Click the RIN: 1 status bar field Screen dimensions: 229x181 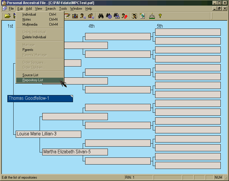pos(139,177)
